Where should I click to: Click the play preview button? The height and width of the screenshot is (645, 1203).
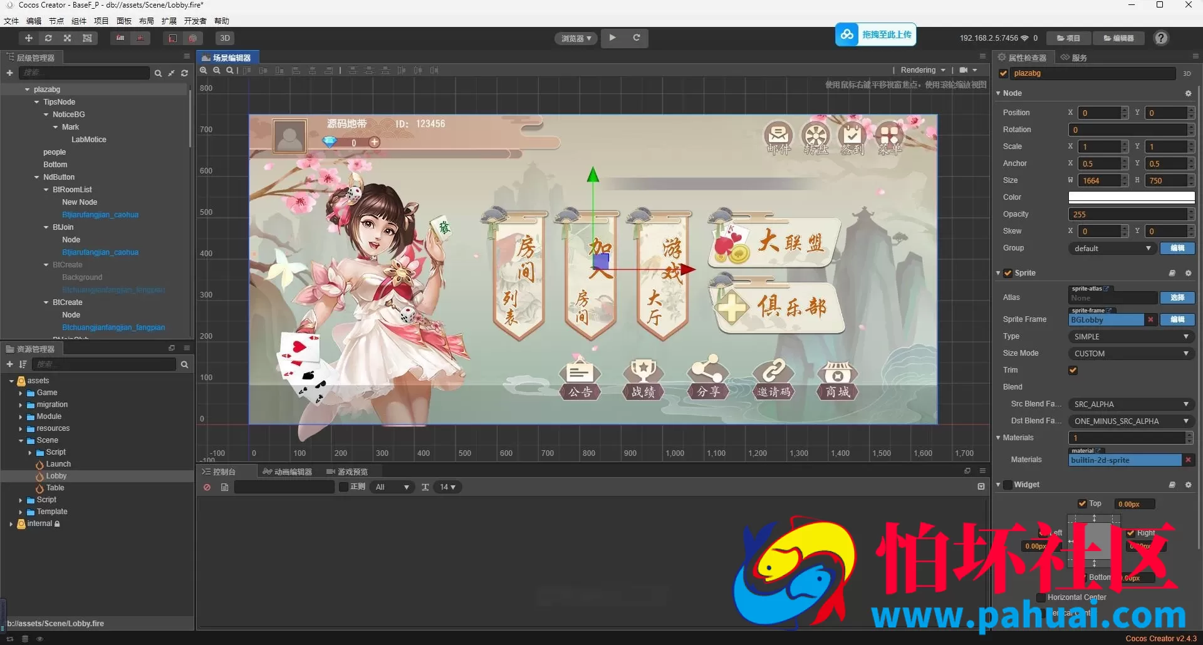[613, 38]
